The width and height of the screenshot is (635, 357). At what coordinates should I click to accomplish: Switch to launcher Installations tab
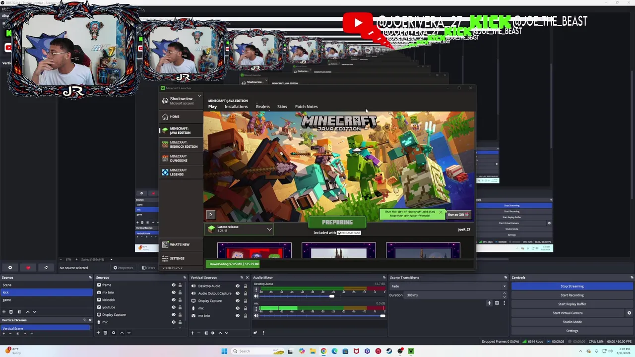tap(236, 107)
